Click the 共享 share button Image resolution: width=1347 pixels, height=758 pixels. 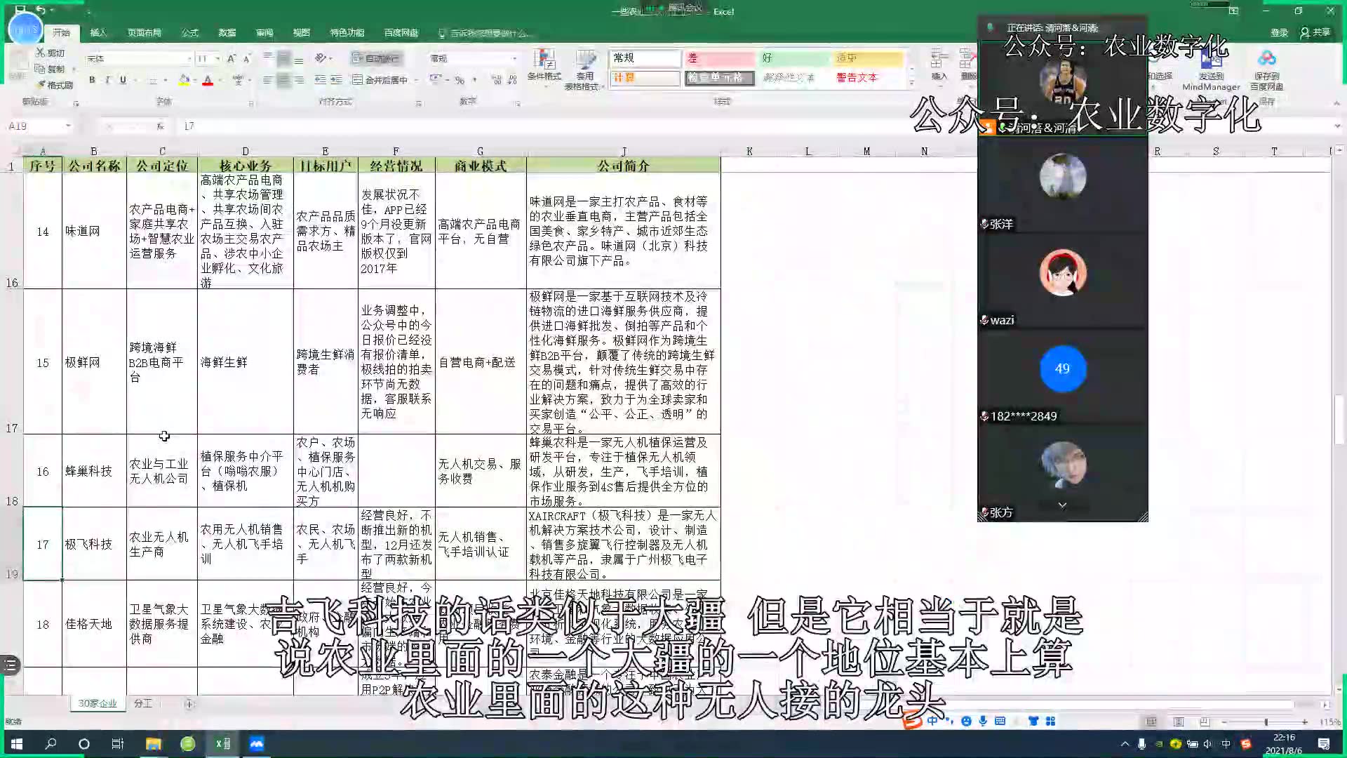pyautogui.click(x=1315, y=32)
